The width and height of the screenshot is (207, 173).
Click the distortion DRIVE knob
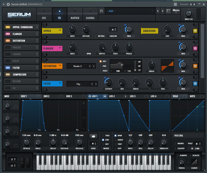point(151,64)
